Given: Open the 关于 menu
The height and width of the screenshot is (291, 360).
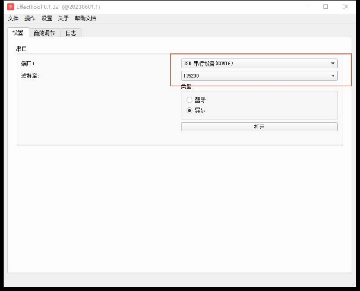Looking at the screenshot, I should [x=63, y=18].
